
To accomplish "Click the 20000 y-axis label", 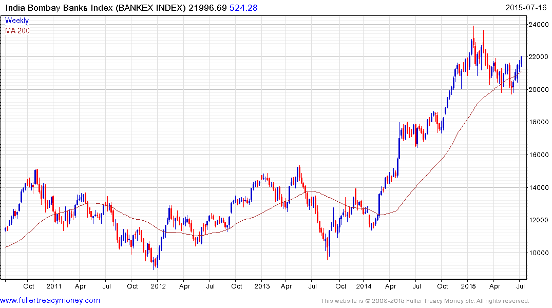I will 538,89.
